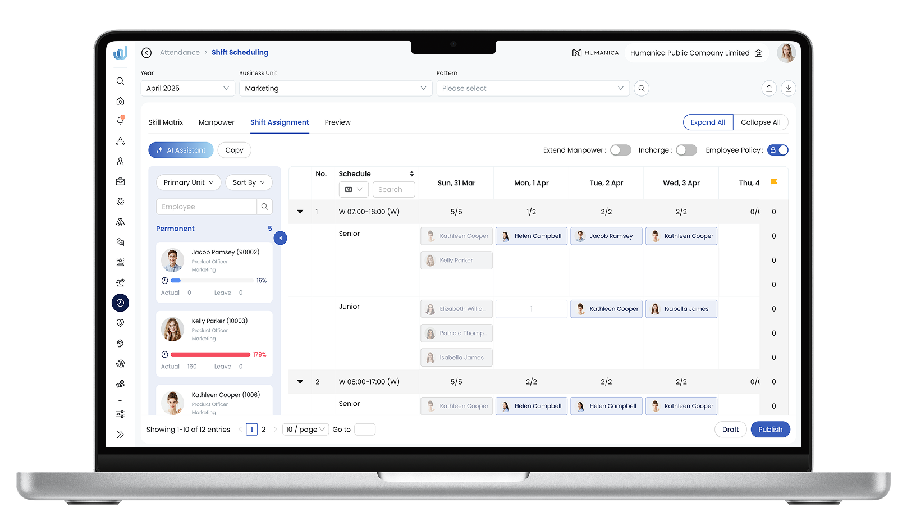Expand sidebar with double chevron icon
This screenshot has width=907, height=530.
click(x=120, y=434)
